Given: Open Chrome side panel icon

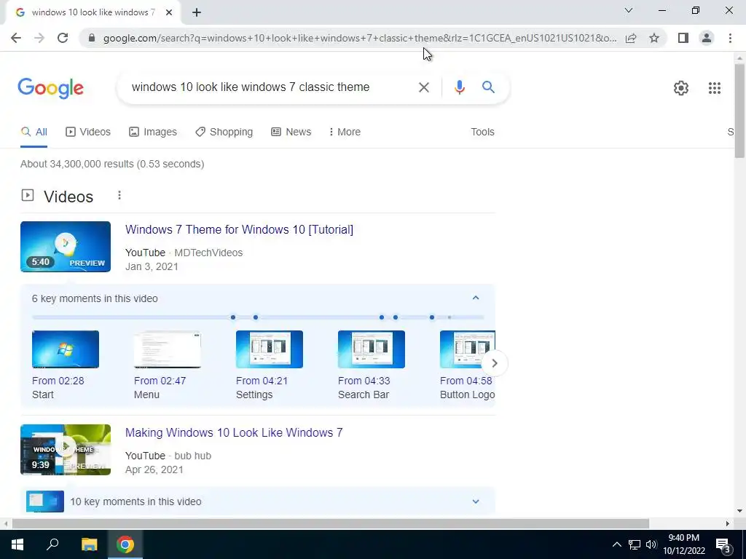Looking at the screenshot, I should pyautogui.click(x=683, y=38).
